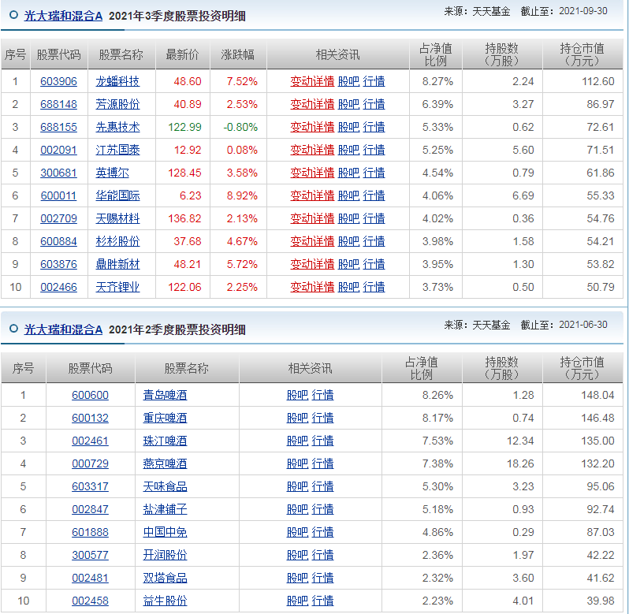This screenshot has height=614, width=629.
Task: Open 重庆啤酒 stock name link
Action: click(166, 418)
